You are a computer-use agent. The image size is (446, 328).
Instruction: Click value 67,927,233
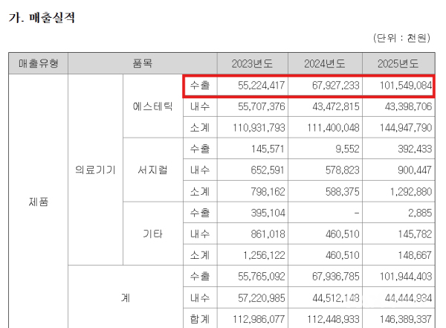[336, 86]
